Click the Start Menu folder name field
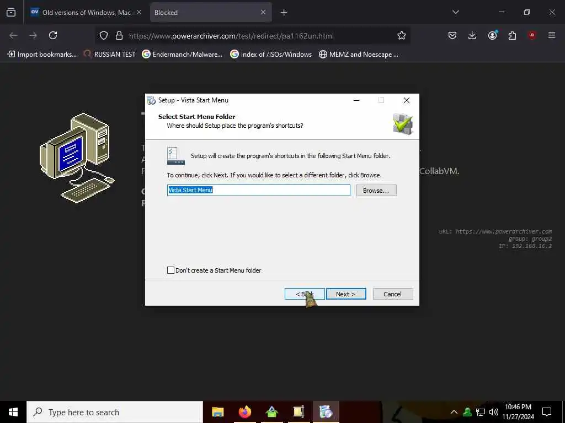The image size is (565, 423). 258,190
